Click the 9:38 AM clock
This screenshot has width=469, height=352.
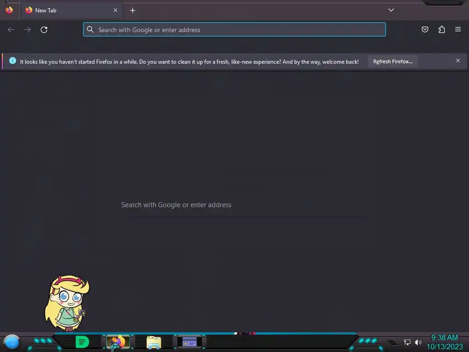point(444,338)
